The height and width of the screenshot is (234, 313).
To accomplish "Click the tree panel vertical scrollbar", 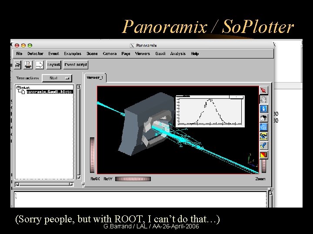I will click(79, 132).
